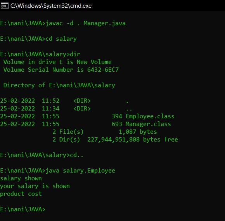225x221 pixels.
Task: Click the javac -d . Manager.java command line
Action: pos(63,23)
